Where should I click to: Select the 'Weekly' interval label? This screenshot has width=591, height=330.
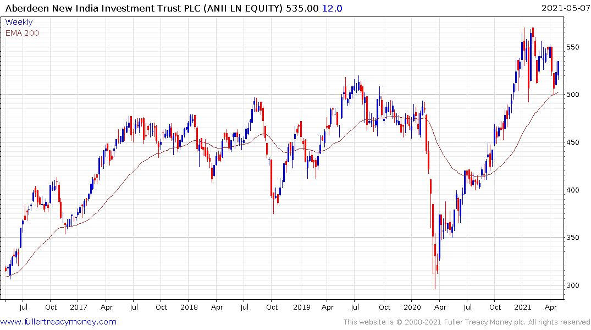pyautogui.click(x=19, y=22)
